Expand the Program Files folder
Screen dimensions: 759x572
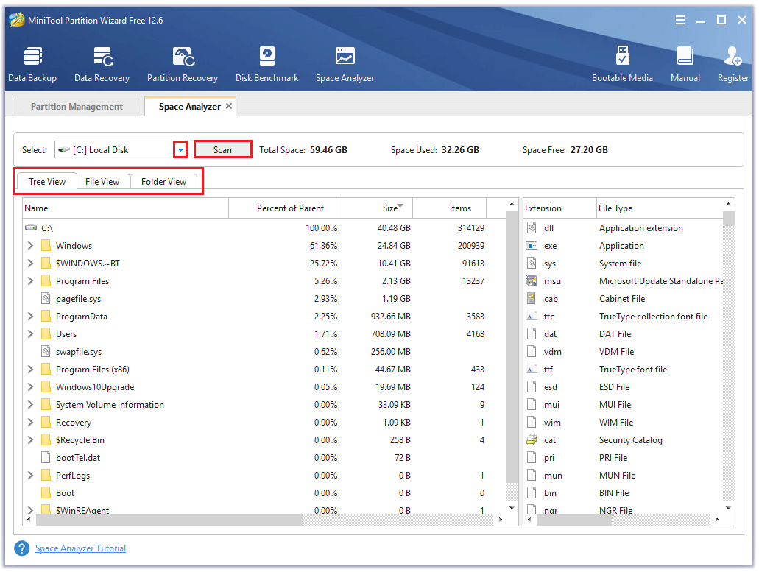pyautogui.click(x=30, y=281)
